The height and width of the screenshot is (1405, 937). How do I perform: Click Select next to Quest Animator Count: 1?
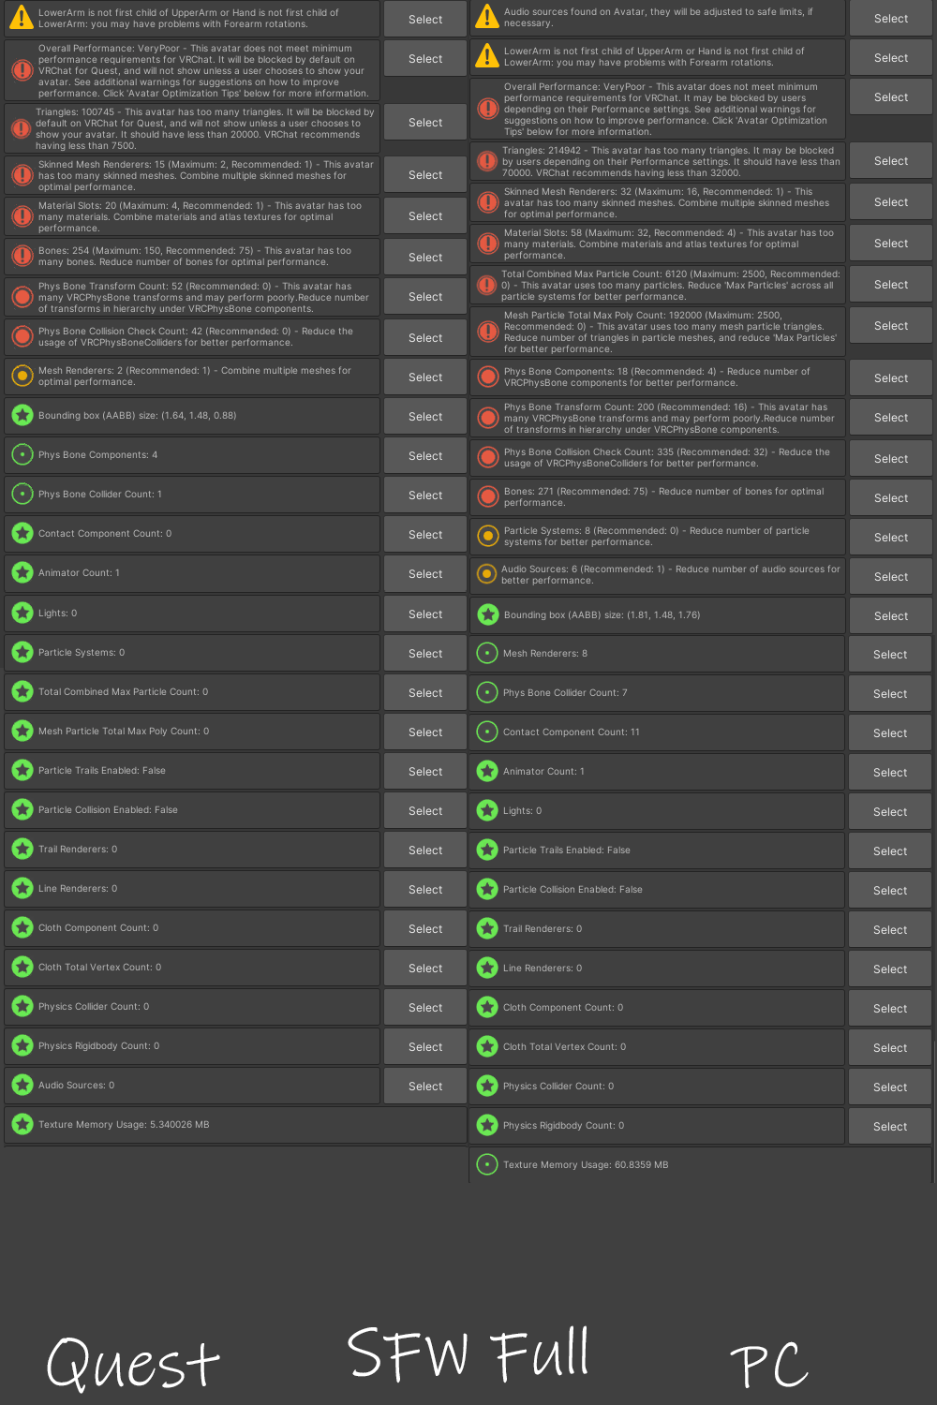coord(425,574)
